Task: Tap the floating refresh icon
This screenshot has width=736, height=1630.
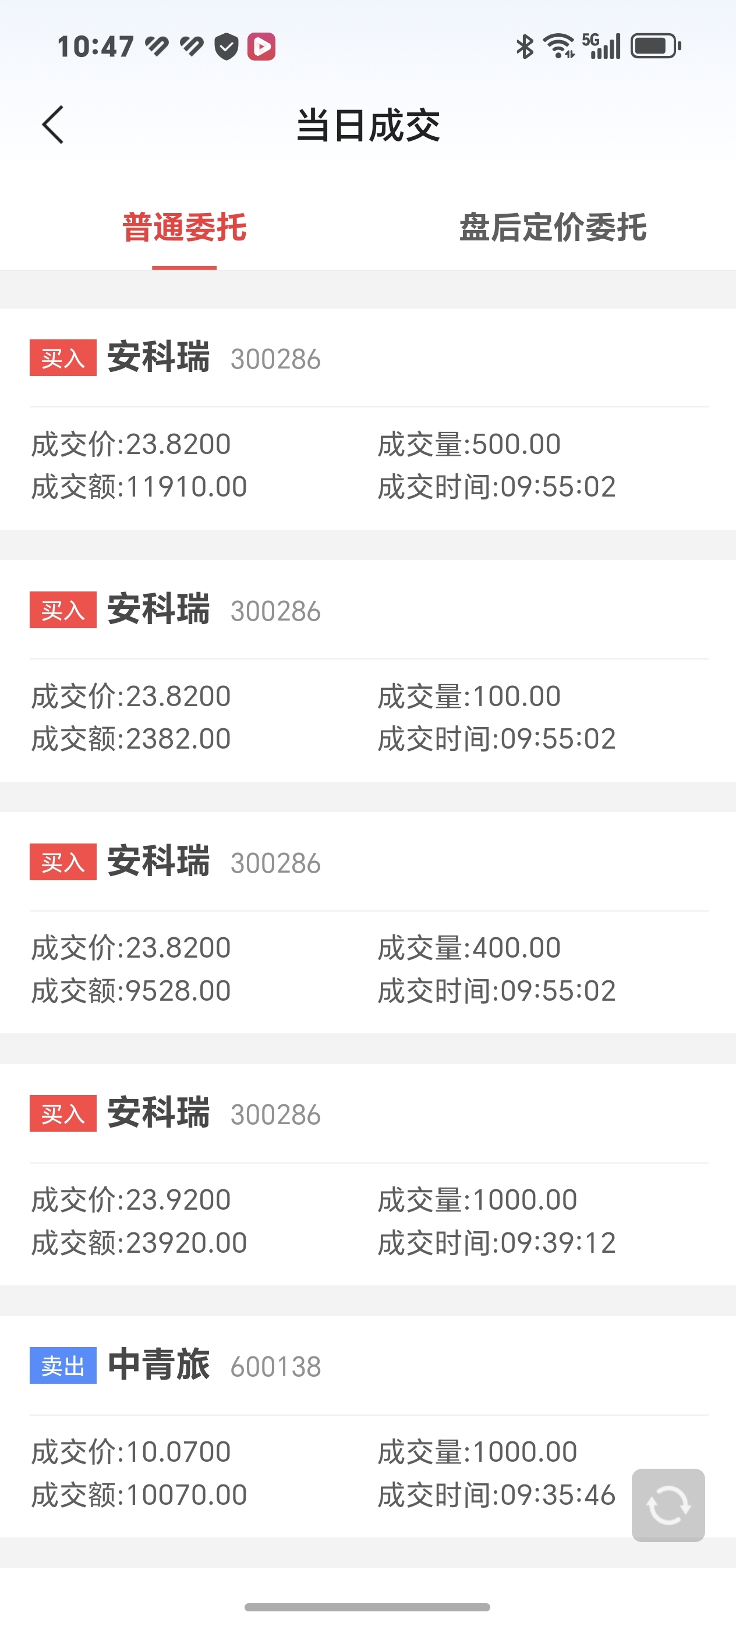Action: (668, 1505)
